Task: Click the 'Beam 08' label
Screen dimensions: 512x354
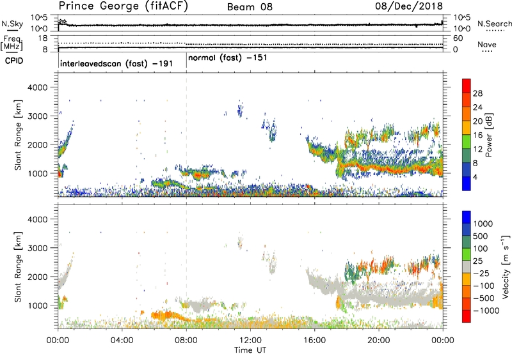Action: (x=250, y=7)
